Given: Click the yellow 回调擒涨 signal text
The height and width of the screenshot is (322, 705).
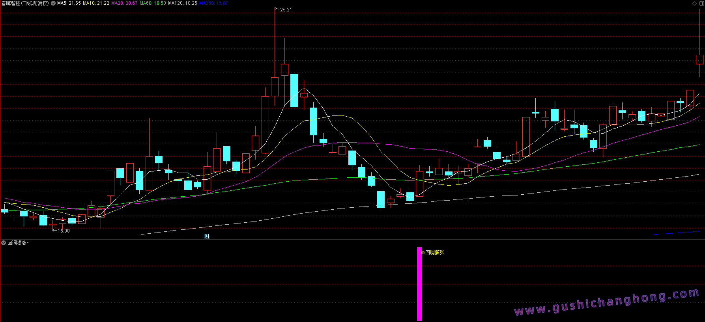Looking at the screenshot, I should pyautogui.click(x=434, y=252).
